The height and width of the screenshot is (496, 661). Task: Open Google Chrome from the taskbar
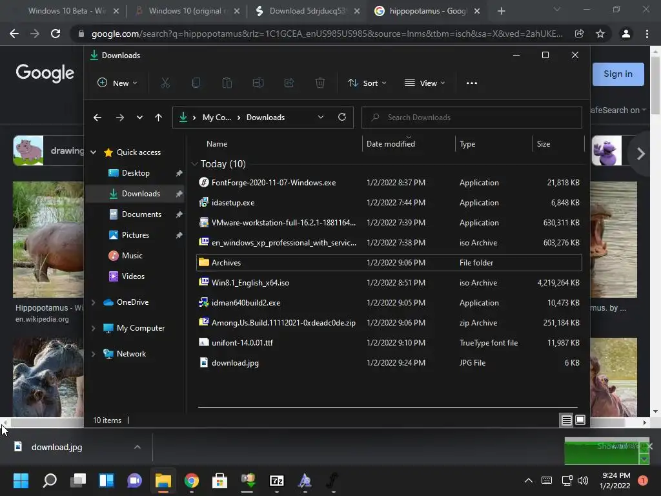pyautogui.click(x=191, y=480)
